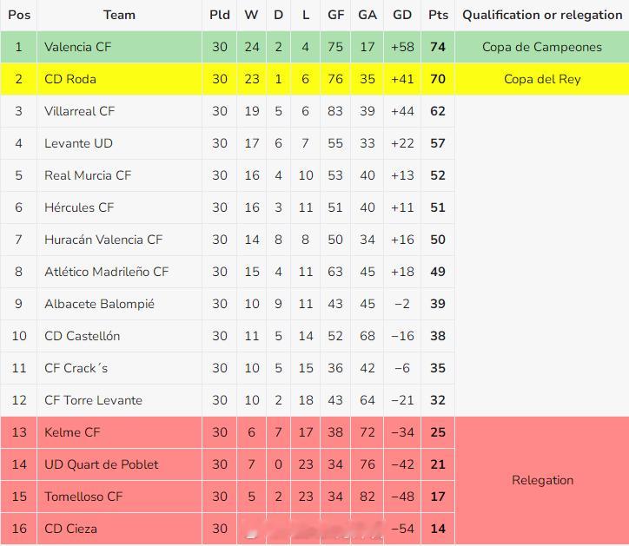Click the Albacete Balompié team name
This screenshot has width=629, height=546.
coord(100,304)
